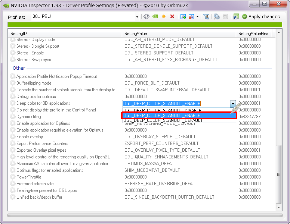Click the 001 PSU profile name field

coord(83,17)
